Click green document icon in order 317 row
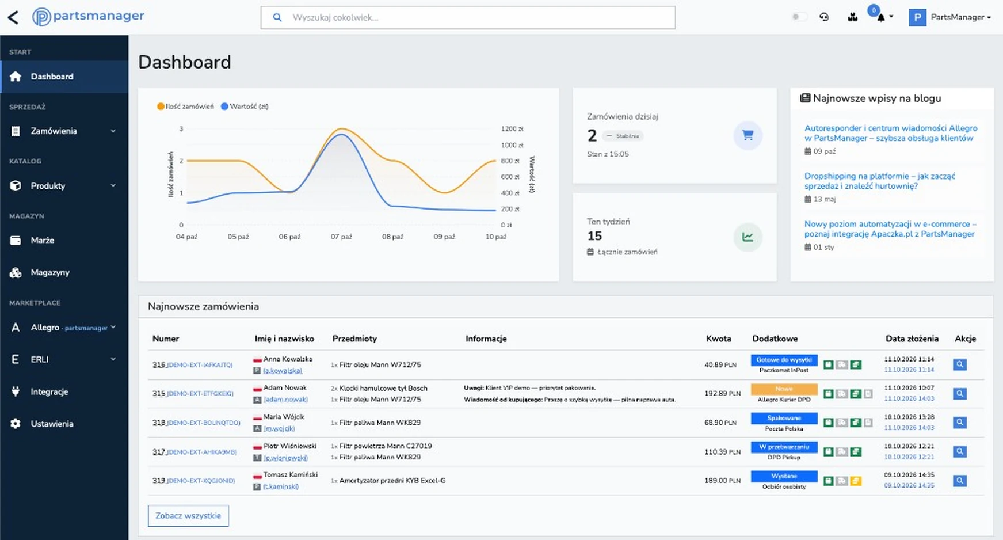The width and height of the screenshot is (1003, 540). click(x=856, y=452)
